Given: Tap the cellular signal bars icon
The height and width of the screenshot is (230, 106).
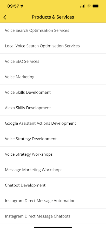Looking at the screenshot, I should pyautogui.click(x=83, y=6).
